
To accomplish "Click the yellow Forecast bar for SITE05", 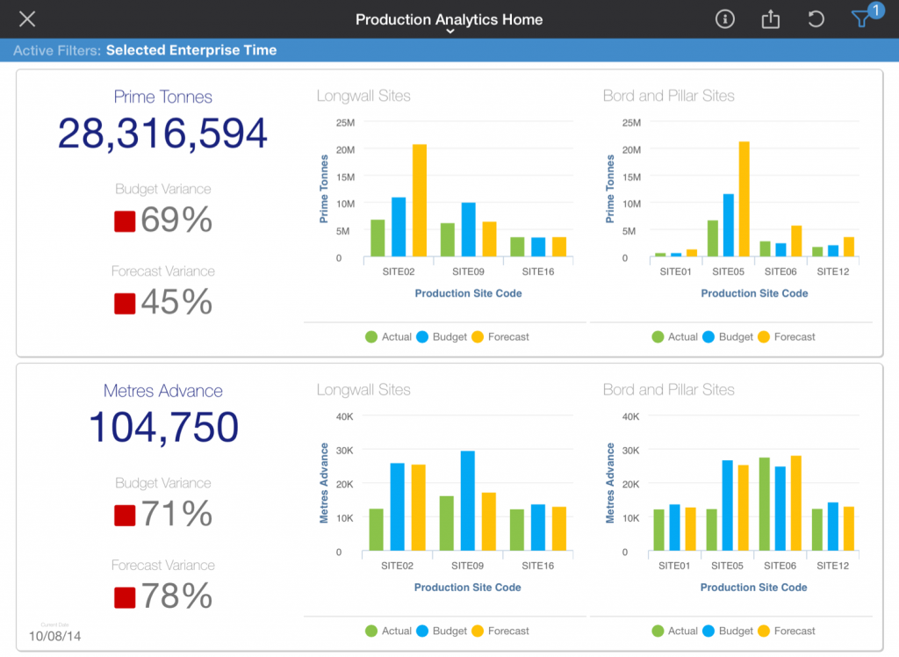I will 743,198.
